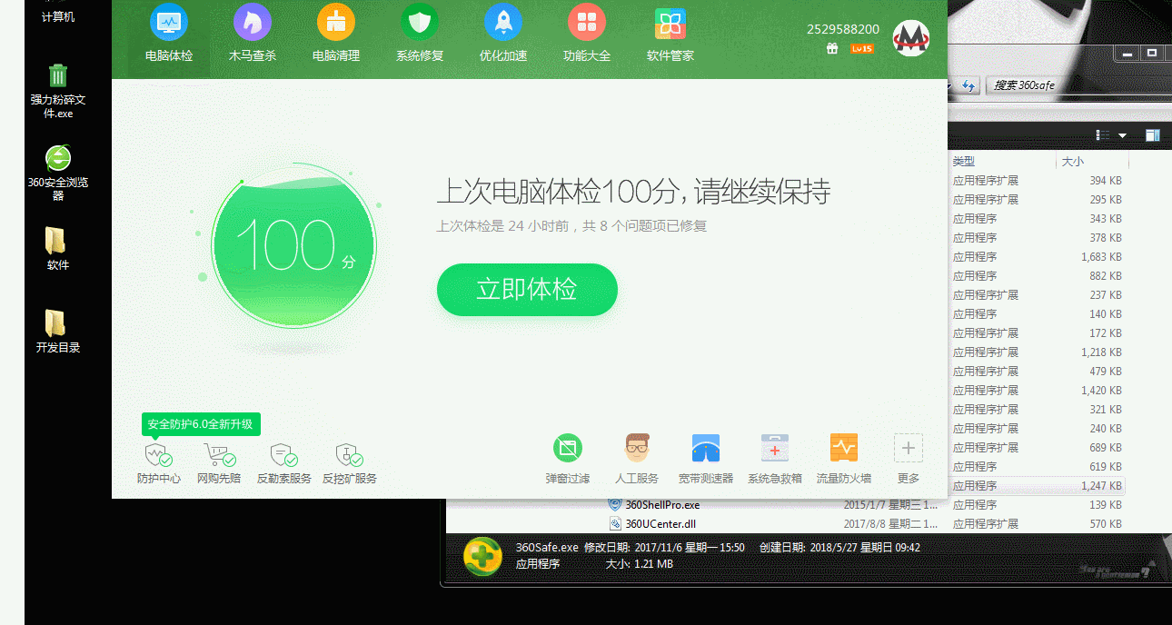Image resolution: width=1172 pixels, height=625 pixels.
Task: Click the 394 KB size cell
Action: [1106, 181]
